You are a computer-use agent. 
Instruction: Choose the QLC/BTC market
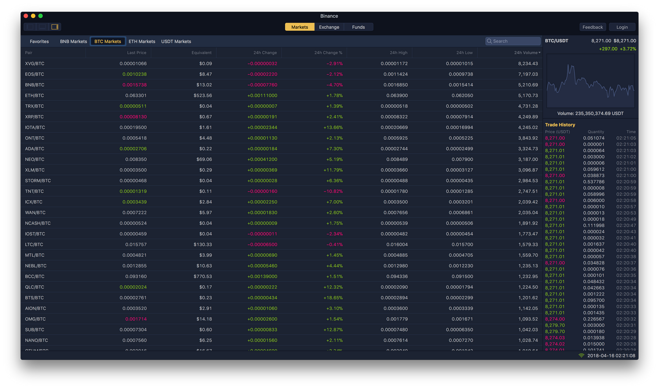point(282,287)
